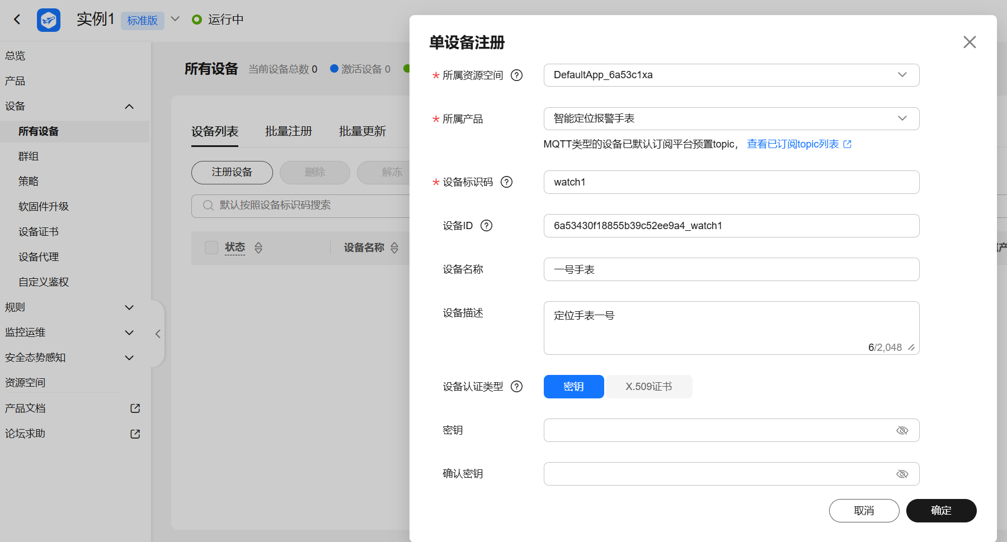Open the help icon beside 设备ID
Image resolution: width=1007 pixels, height=542 pixels.
[487, 226]
